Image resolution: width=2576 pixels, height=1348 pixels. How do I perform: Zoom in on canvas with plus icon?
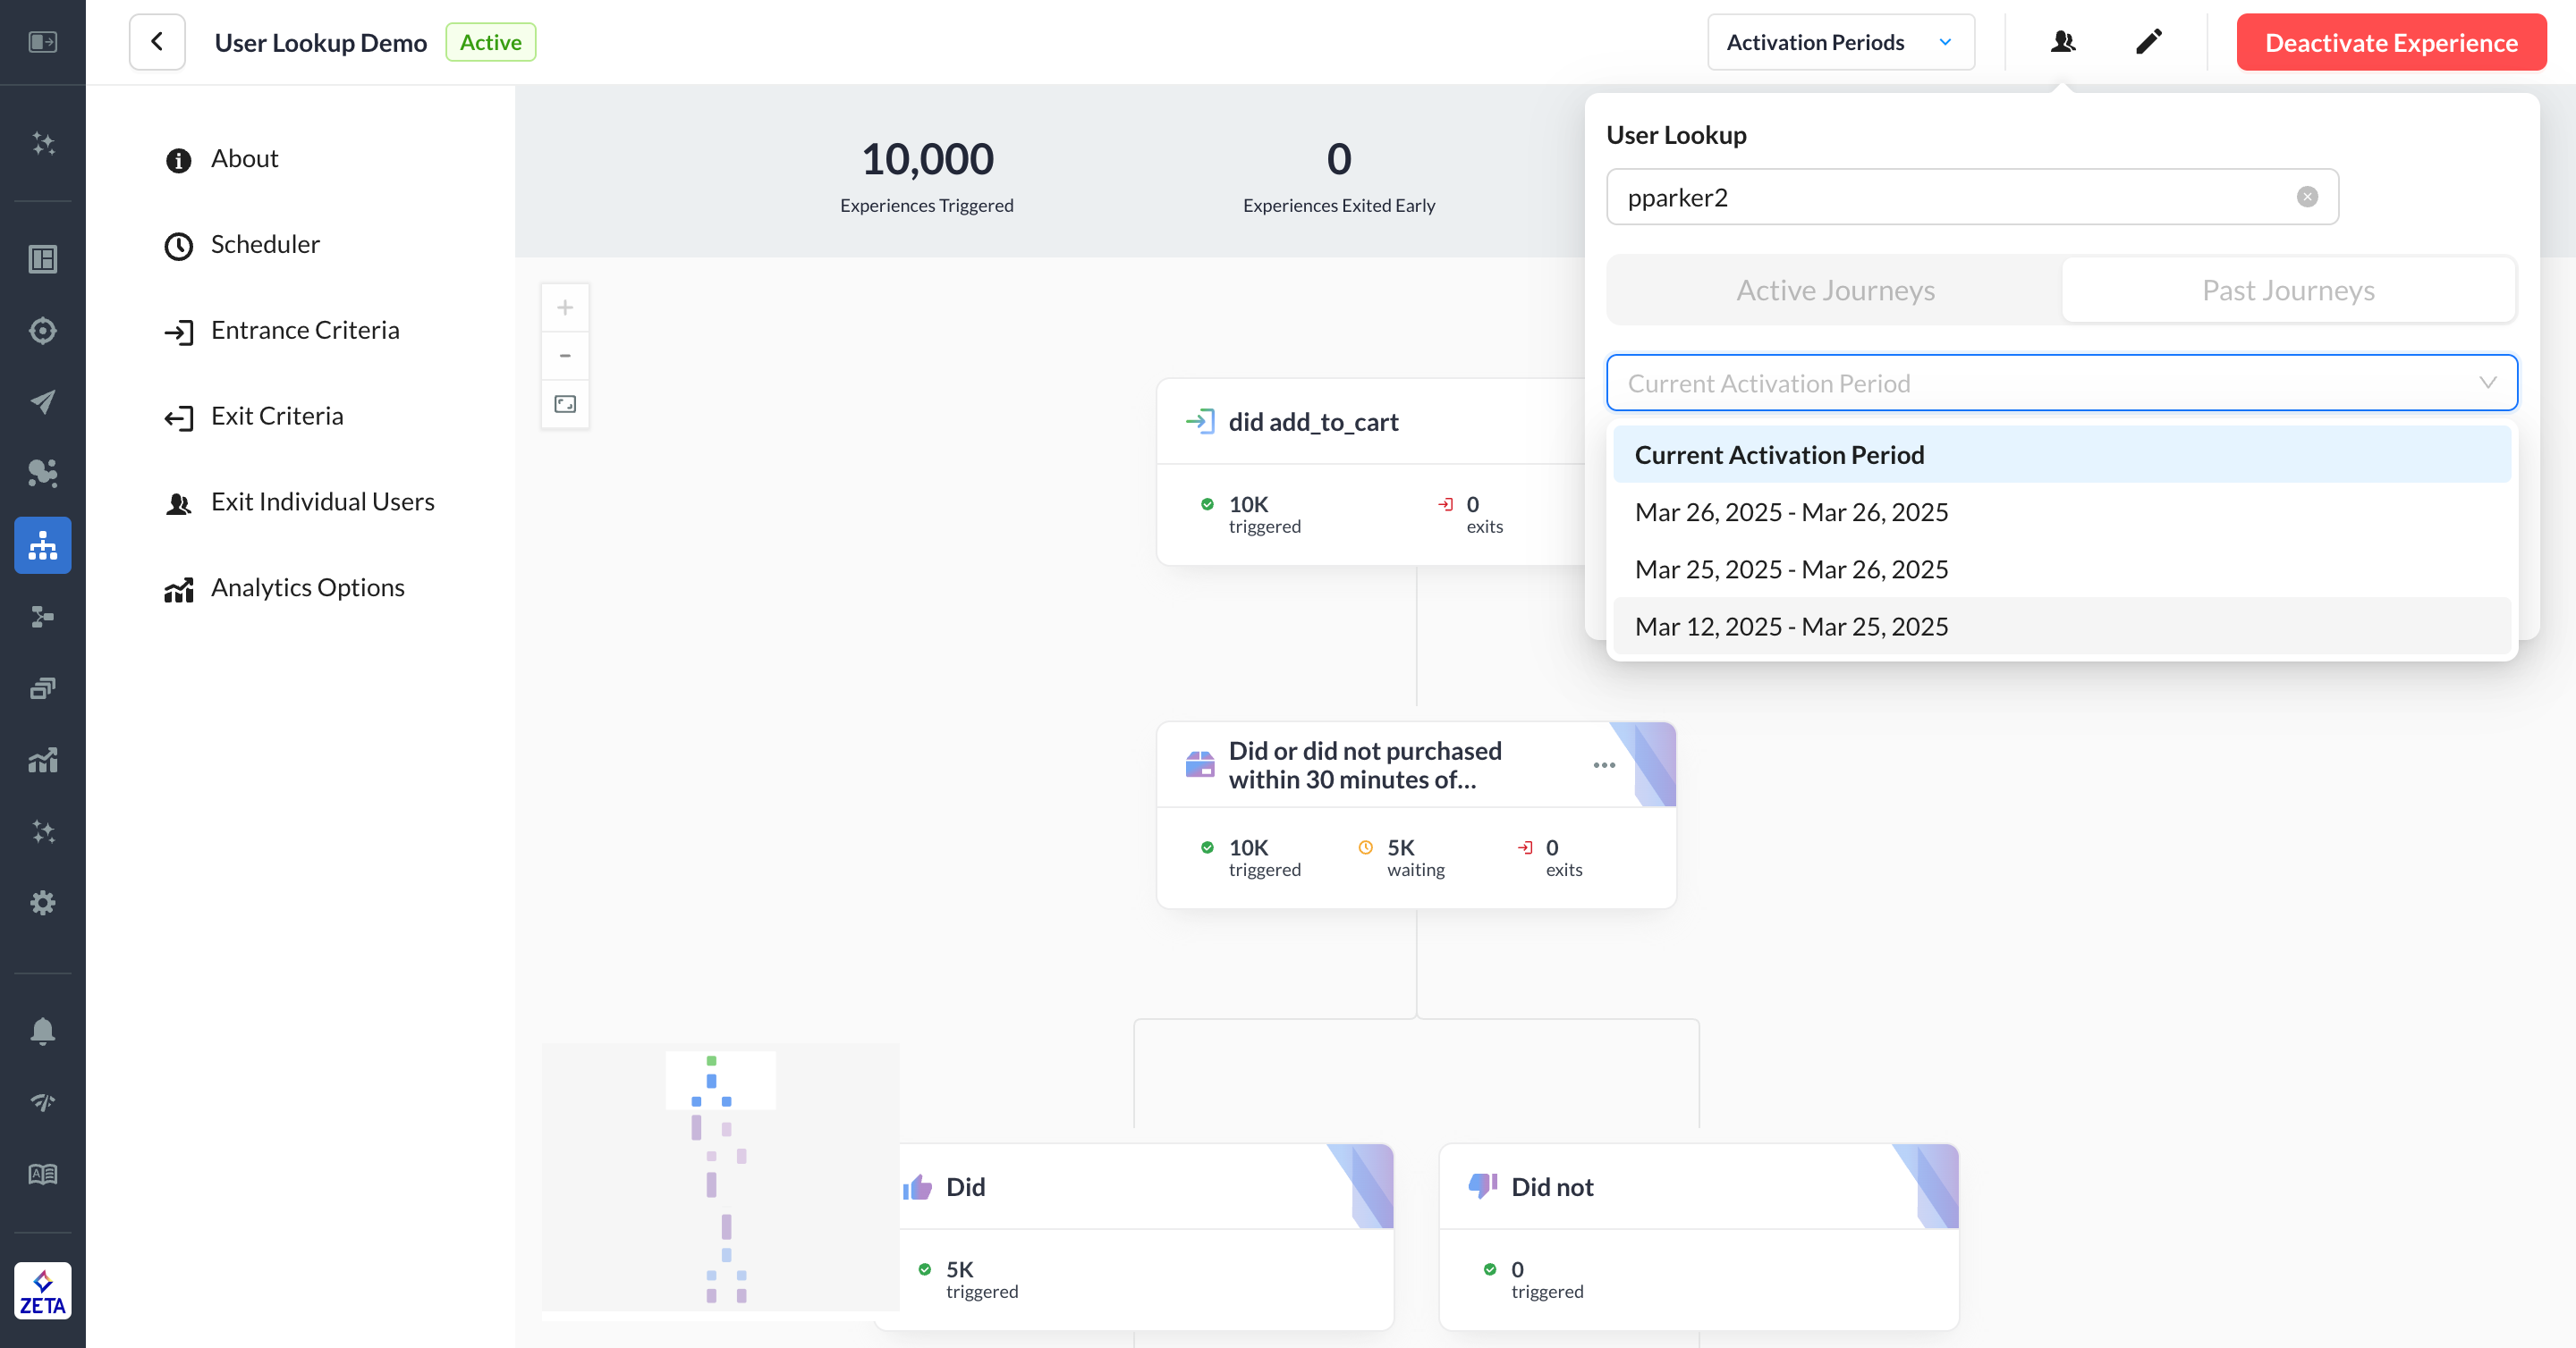565,307
